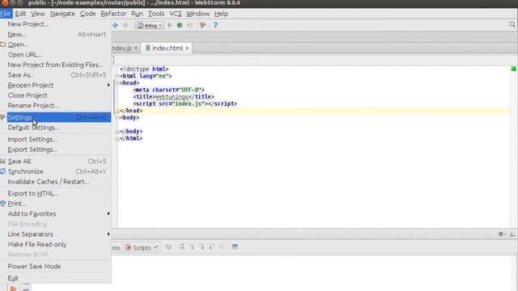Select Open URL... menu entry
The width and height of the screenshot is (518, 291).
pyautogui.click(x=56, y=55)
